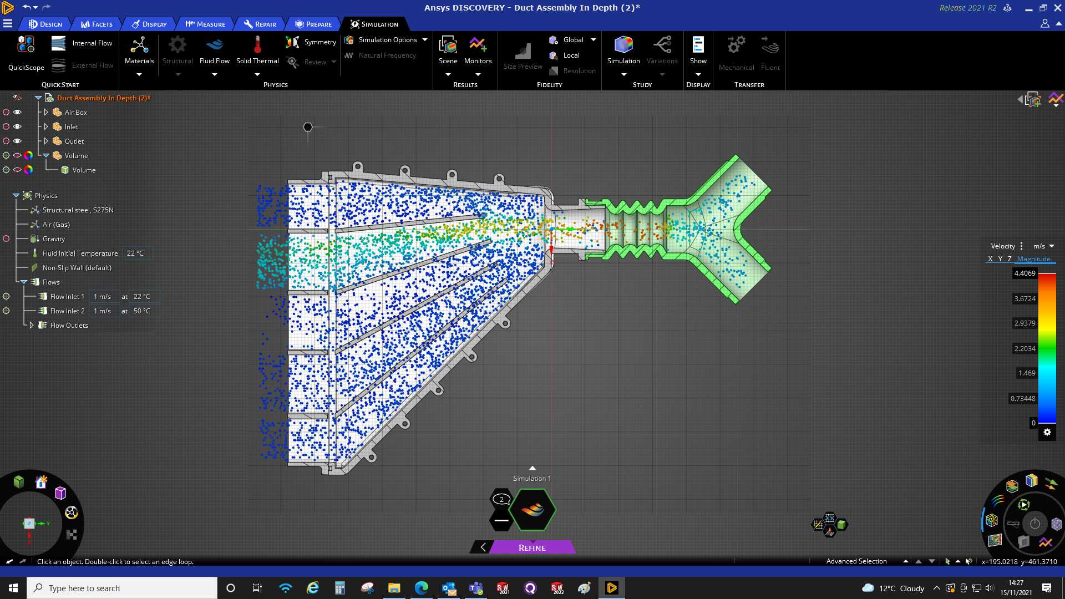Image resolution: width=1065 pixels, height=599 pixels.
Task: Open File Explorer from the taskbar
Action: [394, 588]
